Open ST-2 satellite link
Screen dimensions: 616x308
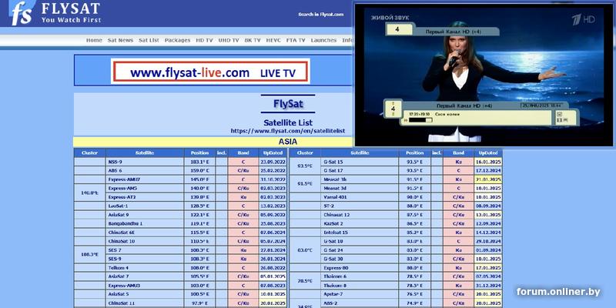[329, 206]
